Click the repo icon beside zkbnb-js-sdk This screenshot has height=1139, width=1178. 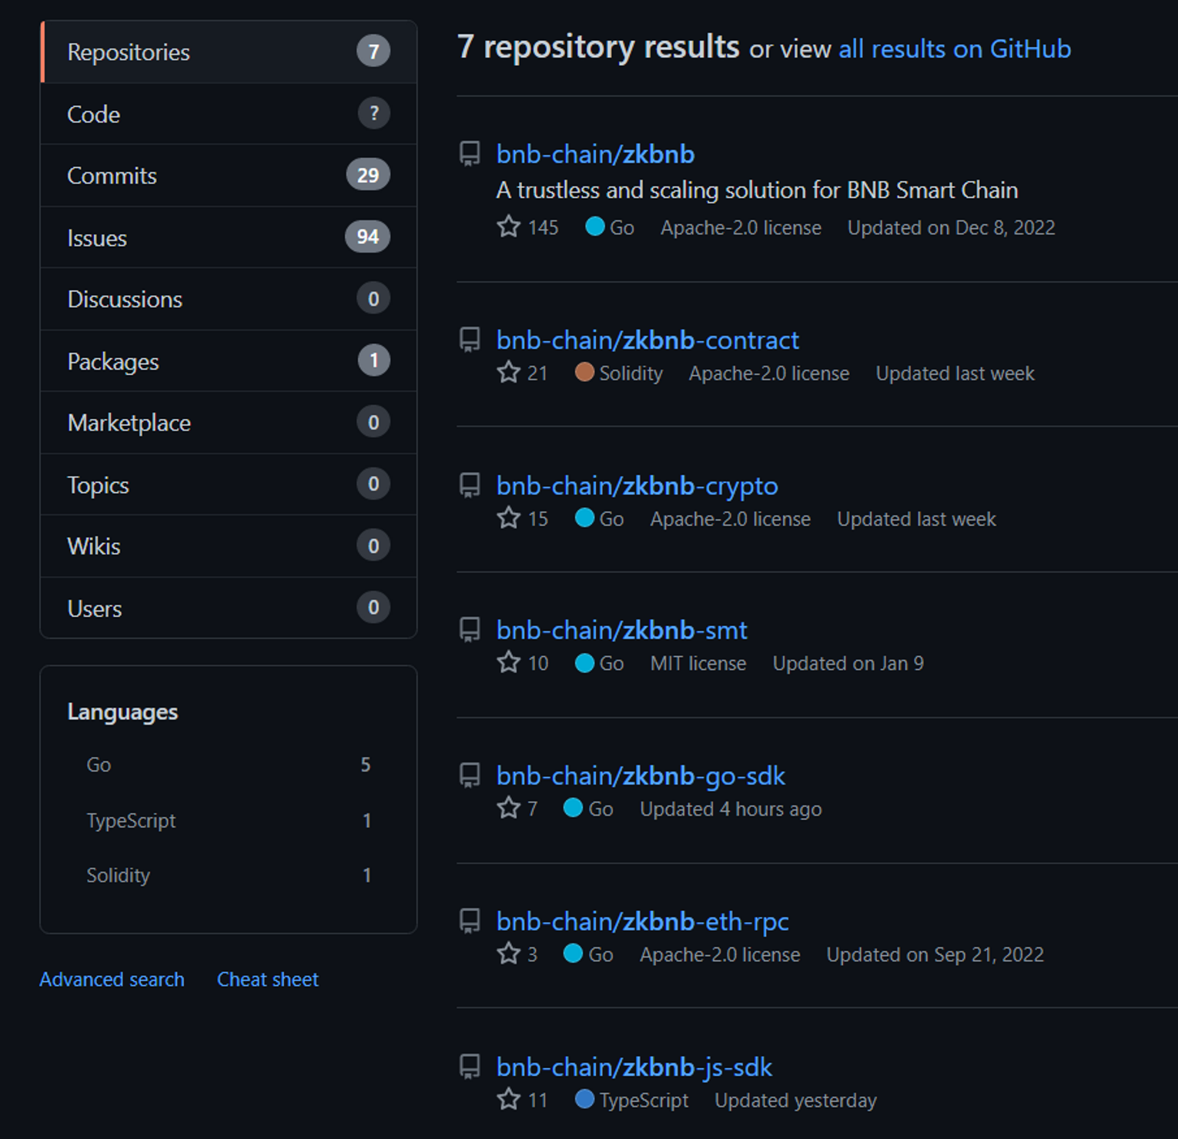tap(470, 1067)
